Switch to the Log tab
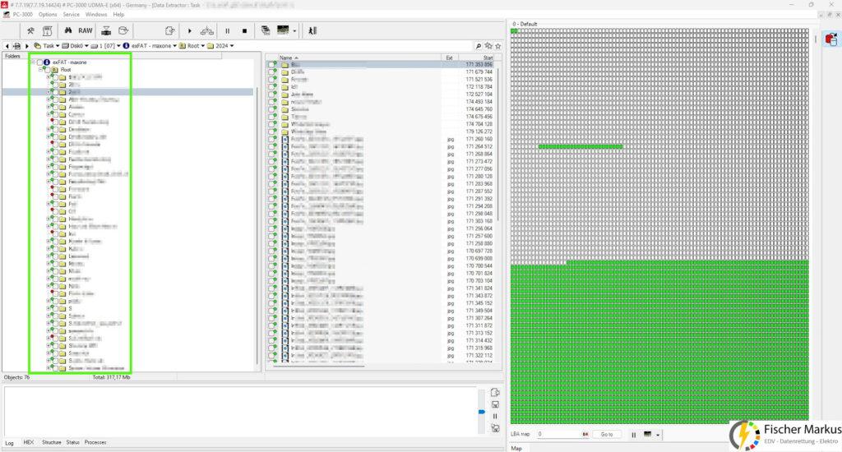842x452 pixels. point(9,443)
